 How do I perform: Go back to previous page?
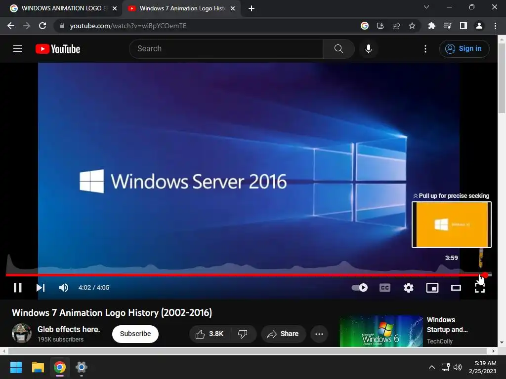click(x=11, y=26)
